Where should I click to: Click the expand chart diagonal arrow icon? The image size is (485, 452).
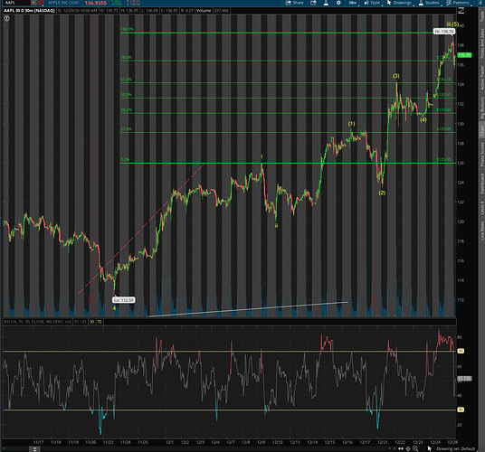click(461, 11)
